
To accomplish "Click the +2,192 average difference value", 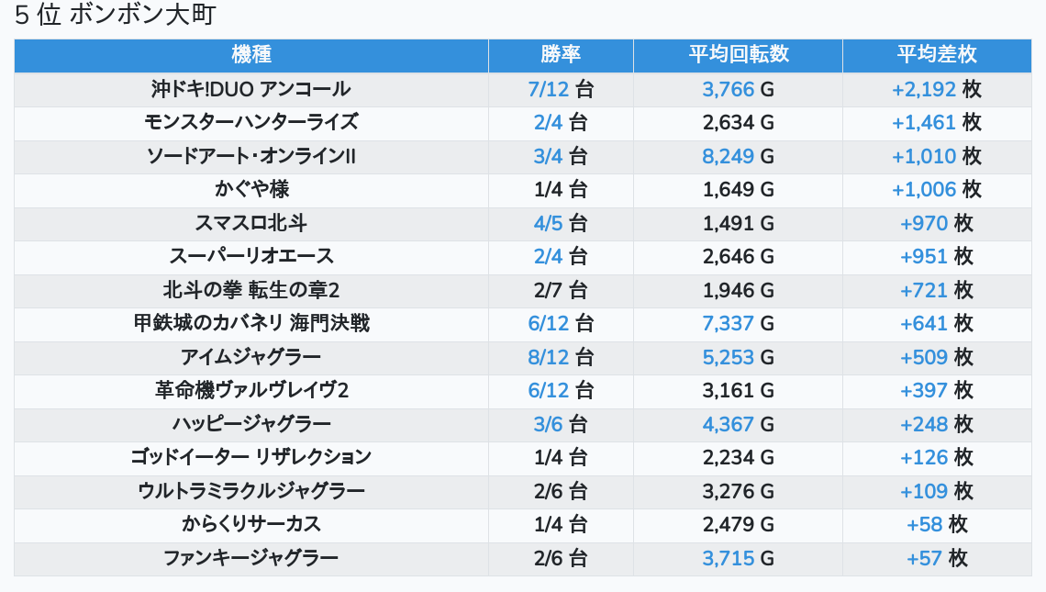I will click(923, 89).
